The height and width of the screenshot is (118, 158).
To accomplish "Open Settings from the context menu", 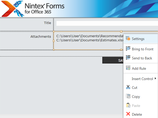I will coord(141,39).
